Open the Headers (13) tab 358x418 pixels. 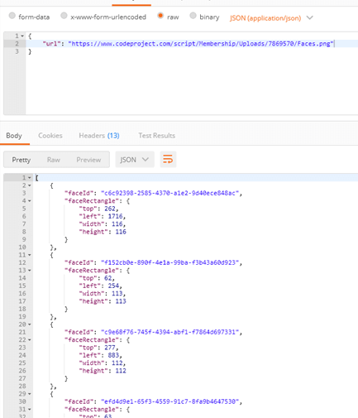click(x=99, y=136)
